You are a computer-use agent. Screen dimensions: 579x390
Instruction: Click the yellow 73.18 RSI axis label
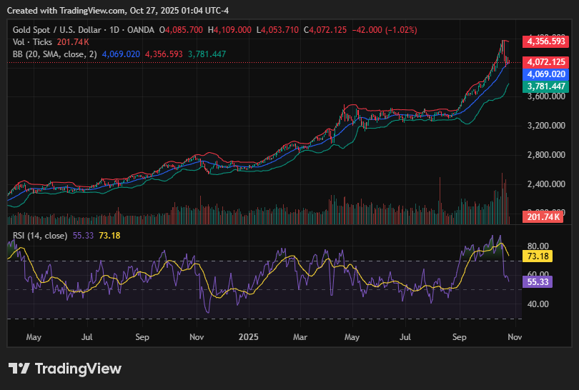pos(541,256)
